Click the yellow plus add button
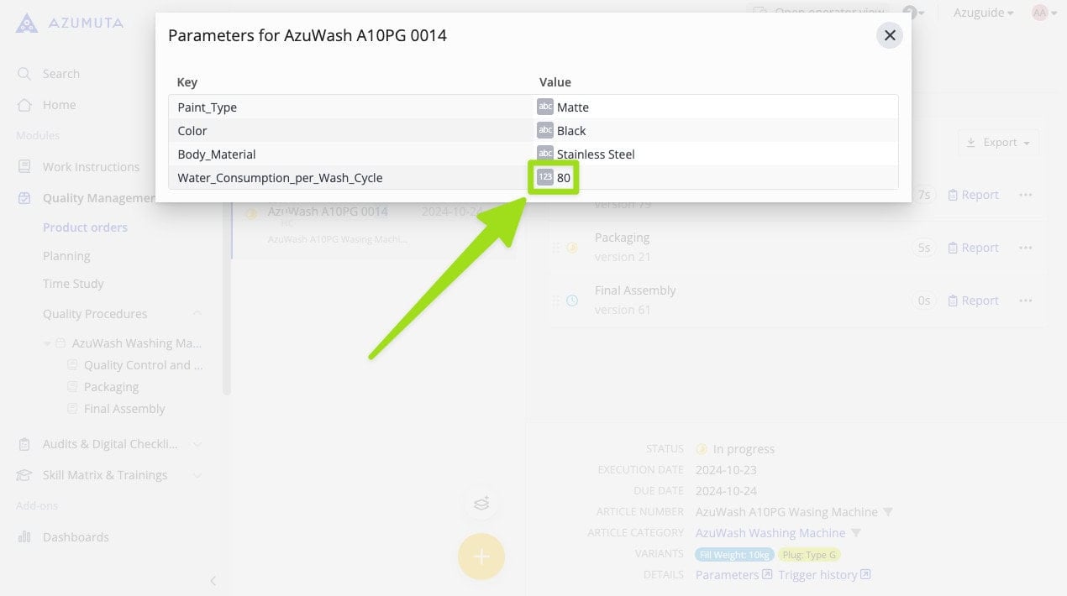 click(481, 557)
